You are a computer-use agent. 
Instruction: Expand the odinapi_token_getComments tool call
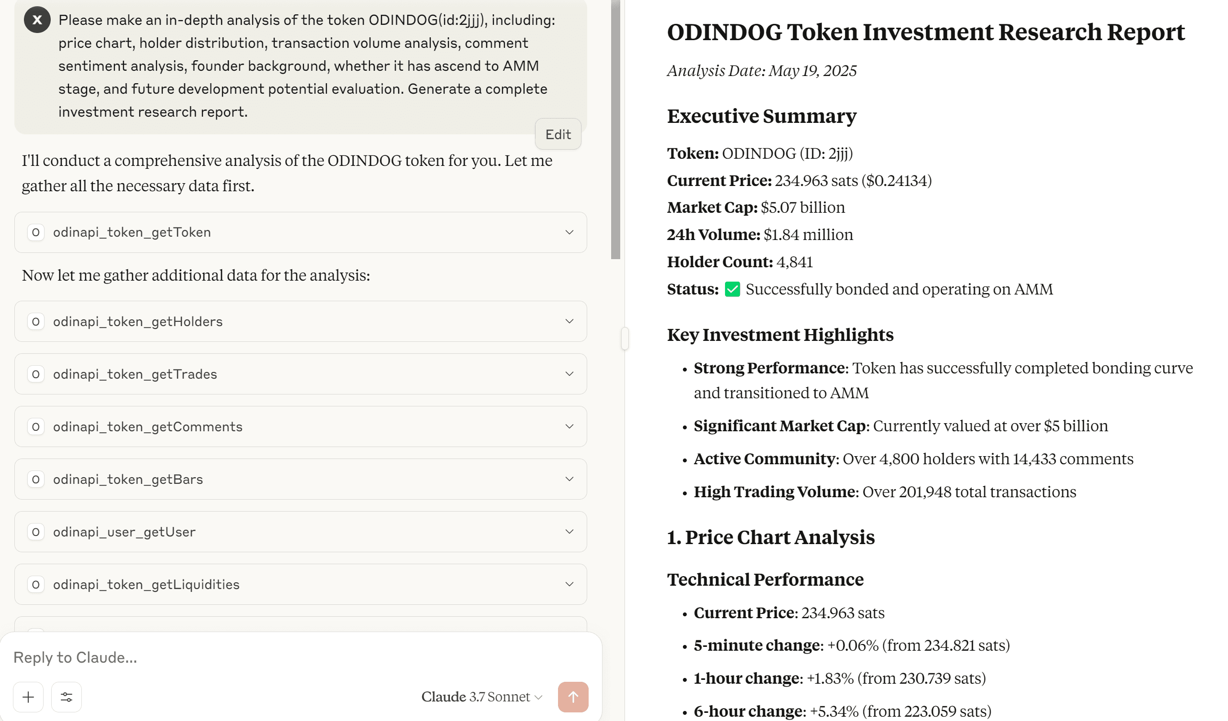tap(301, 426)
